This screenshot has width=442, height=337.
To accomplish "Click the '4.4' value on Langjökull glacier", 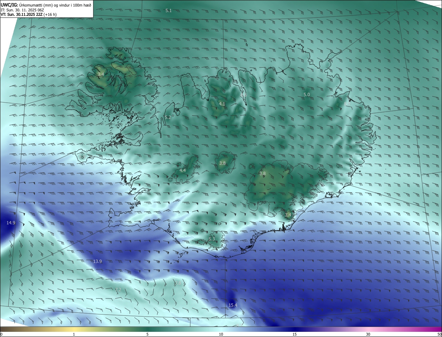I will coord(183,170).
